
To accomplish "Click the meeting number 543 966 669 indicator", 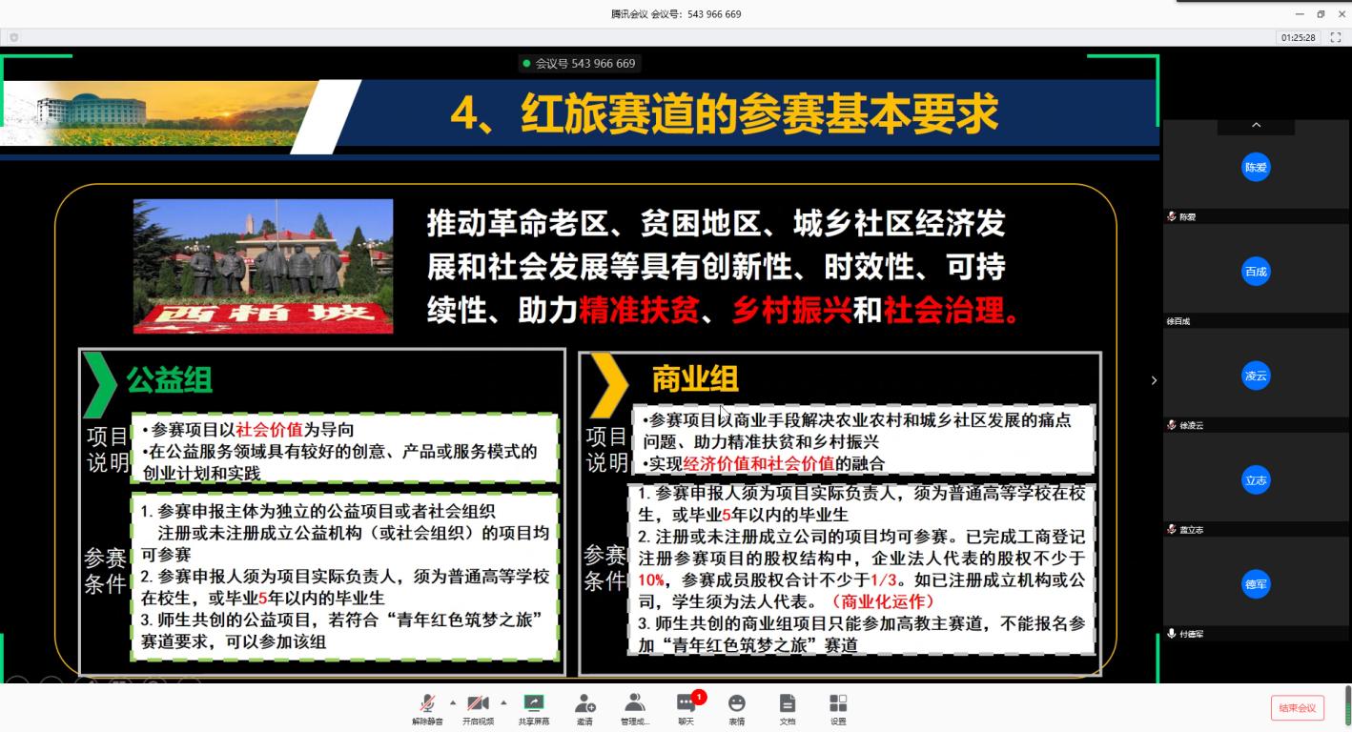I will [580, 64].
